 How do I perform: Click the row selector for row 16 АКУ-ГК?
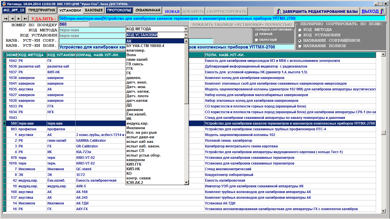click(x=4, y=209)
